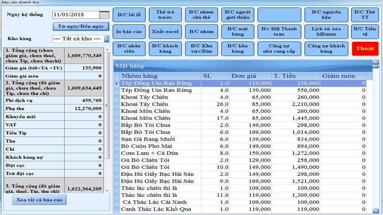Click the Trừ đặt cọc label

click(x=20, y=174)
